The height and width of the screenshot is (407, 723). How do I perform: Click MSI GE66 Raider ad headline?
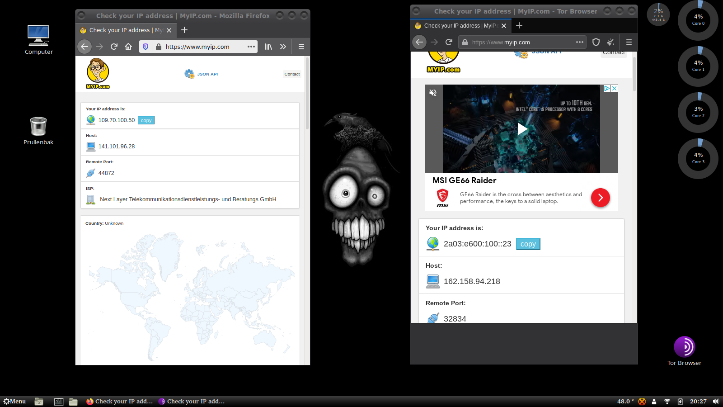click(x=465, y=180)
